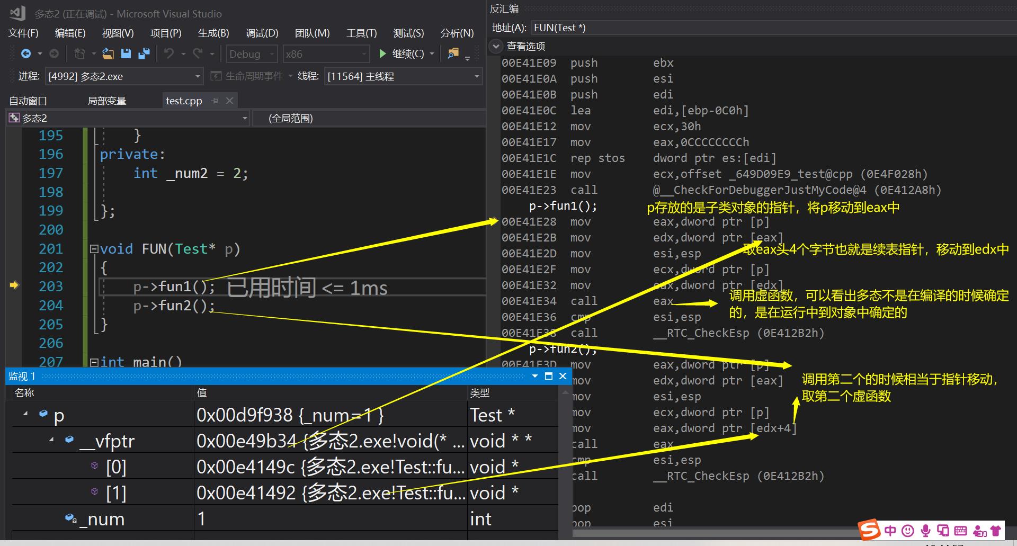Viewport: 1017px width, 546px height.
Task: Collapse the int main function outline
Action: point(94,362)
